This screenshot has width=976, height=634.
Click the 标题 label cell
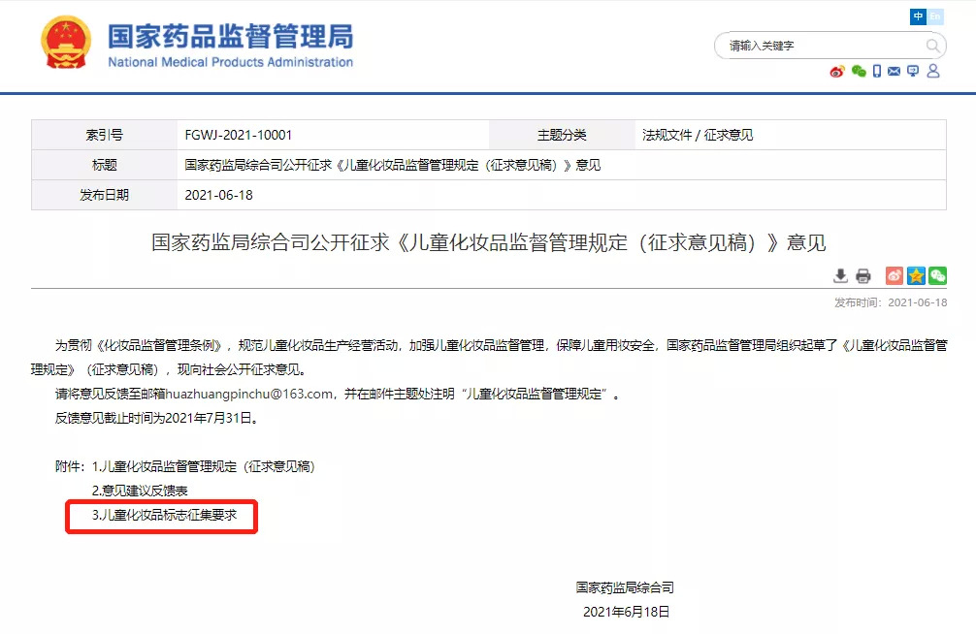point(105,165)
